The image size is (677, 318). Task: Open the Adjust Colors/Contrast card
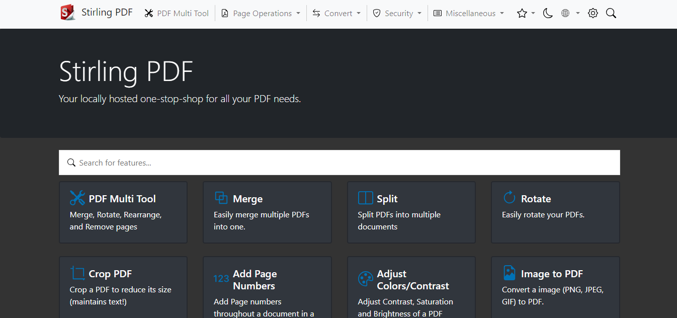point(411,287)
